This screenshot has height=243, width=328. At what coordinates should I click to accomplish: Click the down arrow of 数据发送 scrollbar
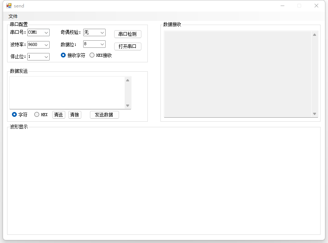point(128,106)
